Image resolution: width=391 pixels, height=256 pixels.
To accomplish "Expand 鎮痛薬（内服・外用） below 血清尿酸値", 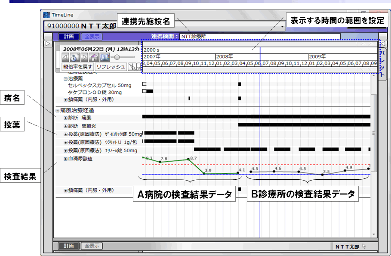I will click(x=65, y=190).
